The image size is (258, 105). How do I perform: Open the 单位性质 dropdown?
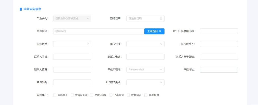(x=72, y=44)
